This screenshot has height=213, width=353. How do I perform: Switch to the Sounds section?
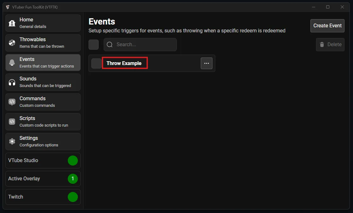point(43,82)
